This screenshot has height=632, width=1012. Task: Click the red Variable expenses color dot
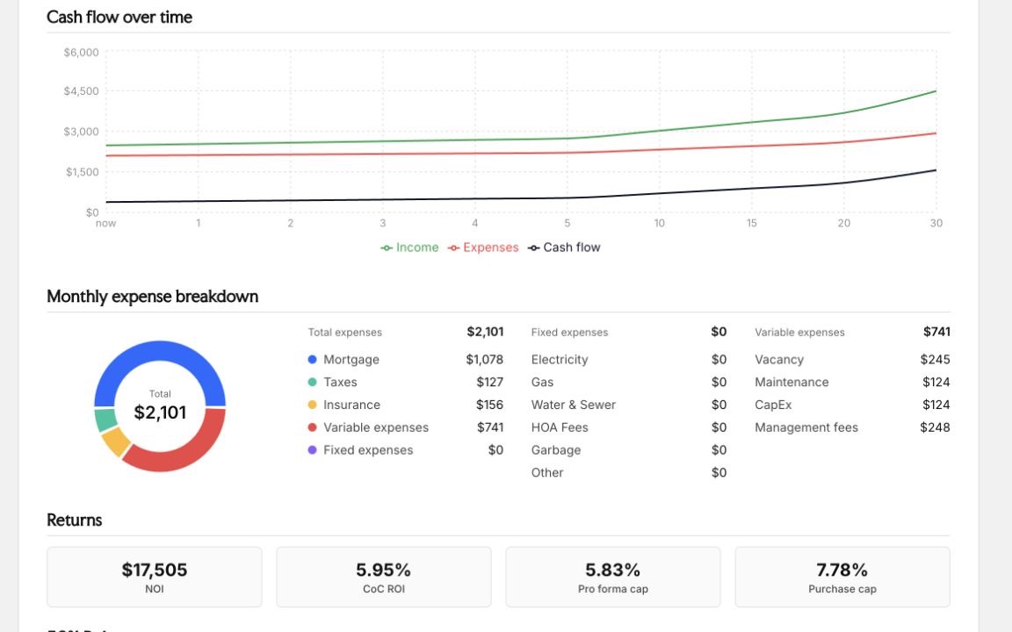click(x=313, y=427)
